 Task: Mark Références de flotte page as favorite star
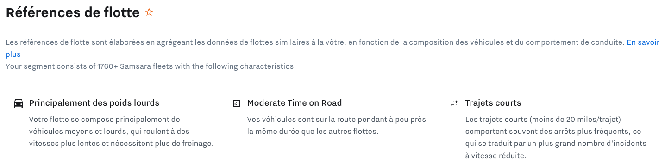pos(149,12)
